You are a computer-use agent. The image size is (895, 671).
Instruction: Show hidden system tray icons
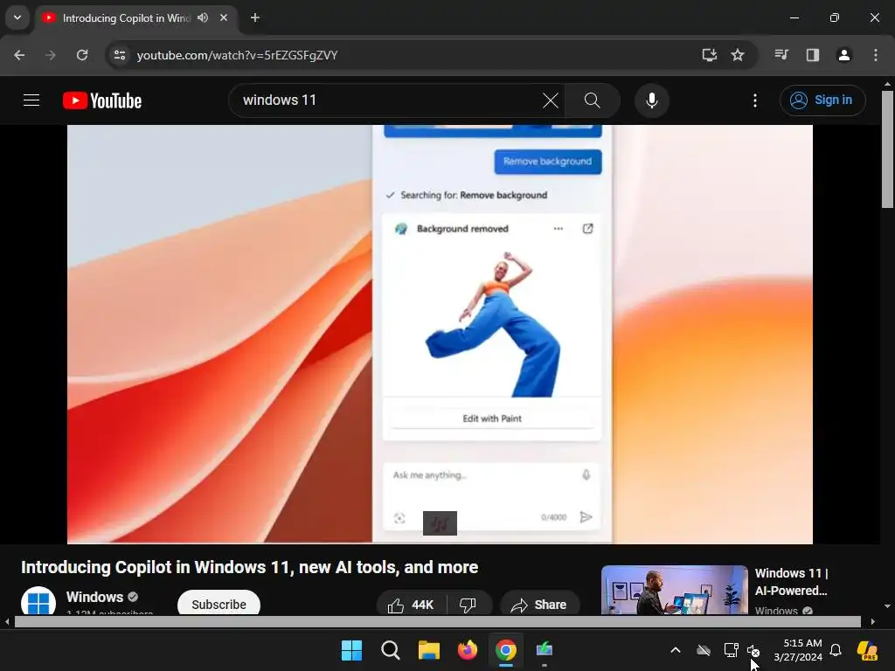pos(676,650)
